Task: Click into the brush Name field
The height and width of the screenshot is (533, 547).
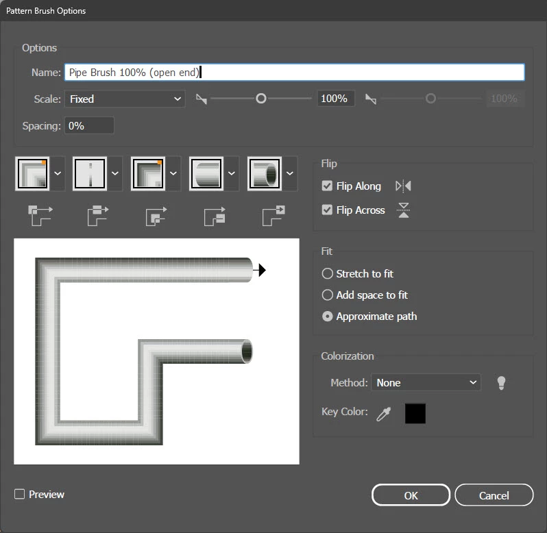Action: click(295, 73)
